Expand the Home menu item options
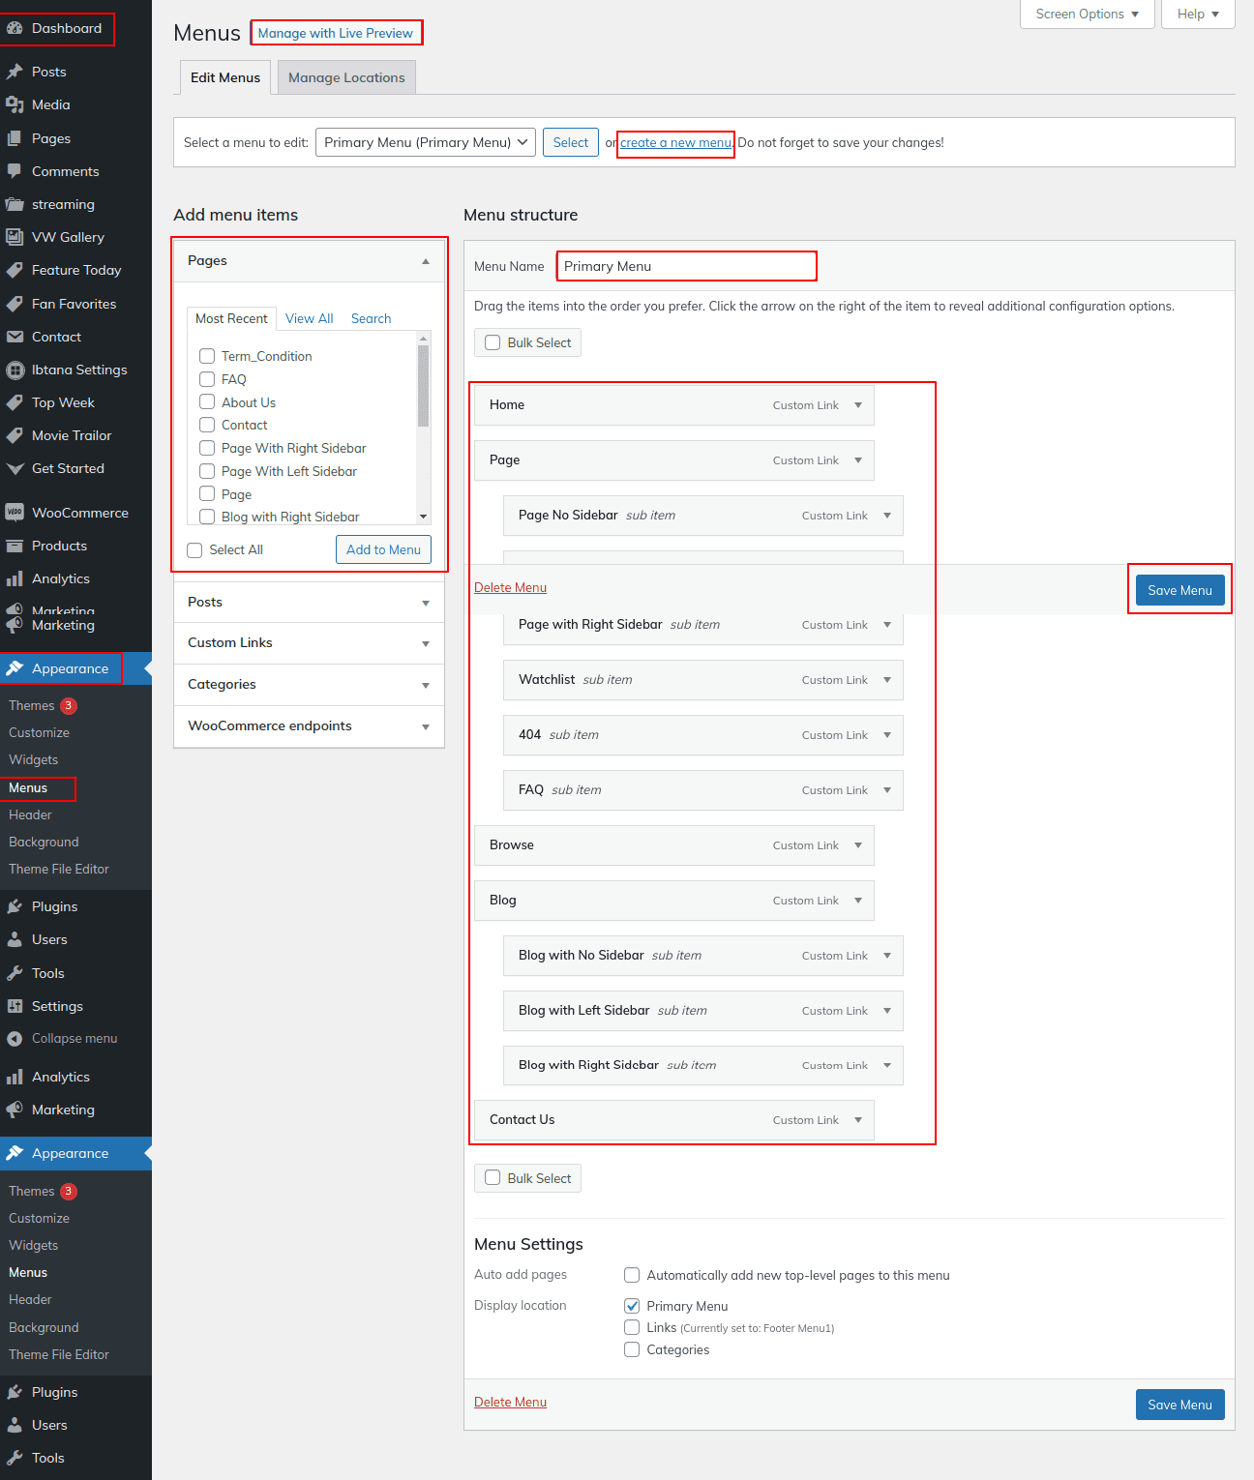Viewport: 1254px width, 1480px height. coord(857,405)
